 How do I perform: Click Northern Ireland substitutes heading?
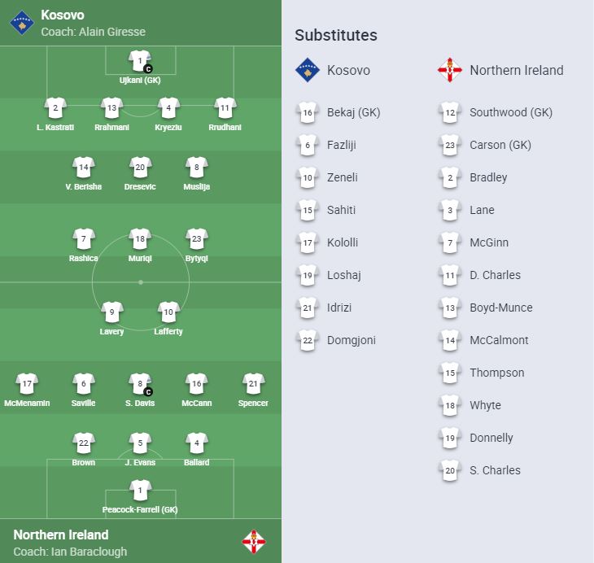(516, 70)
